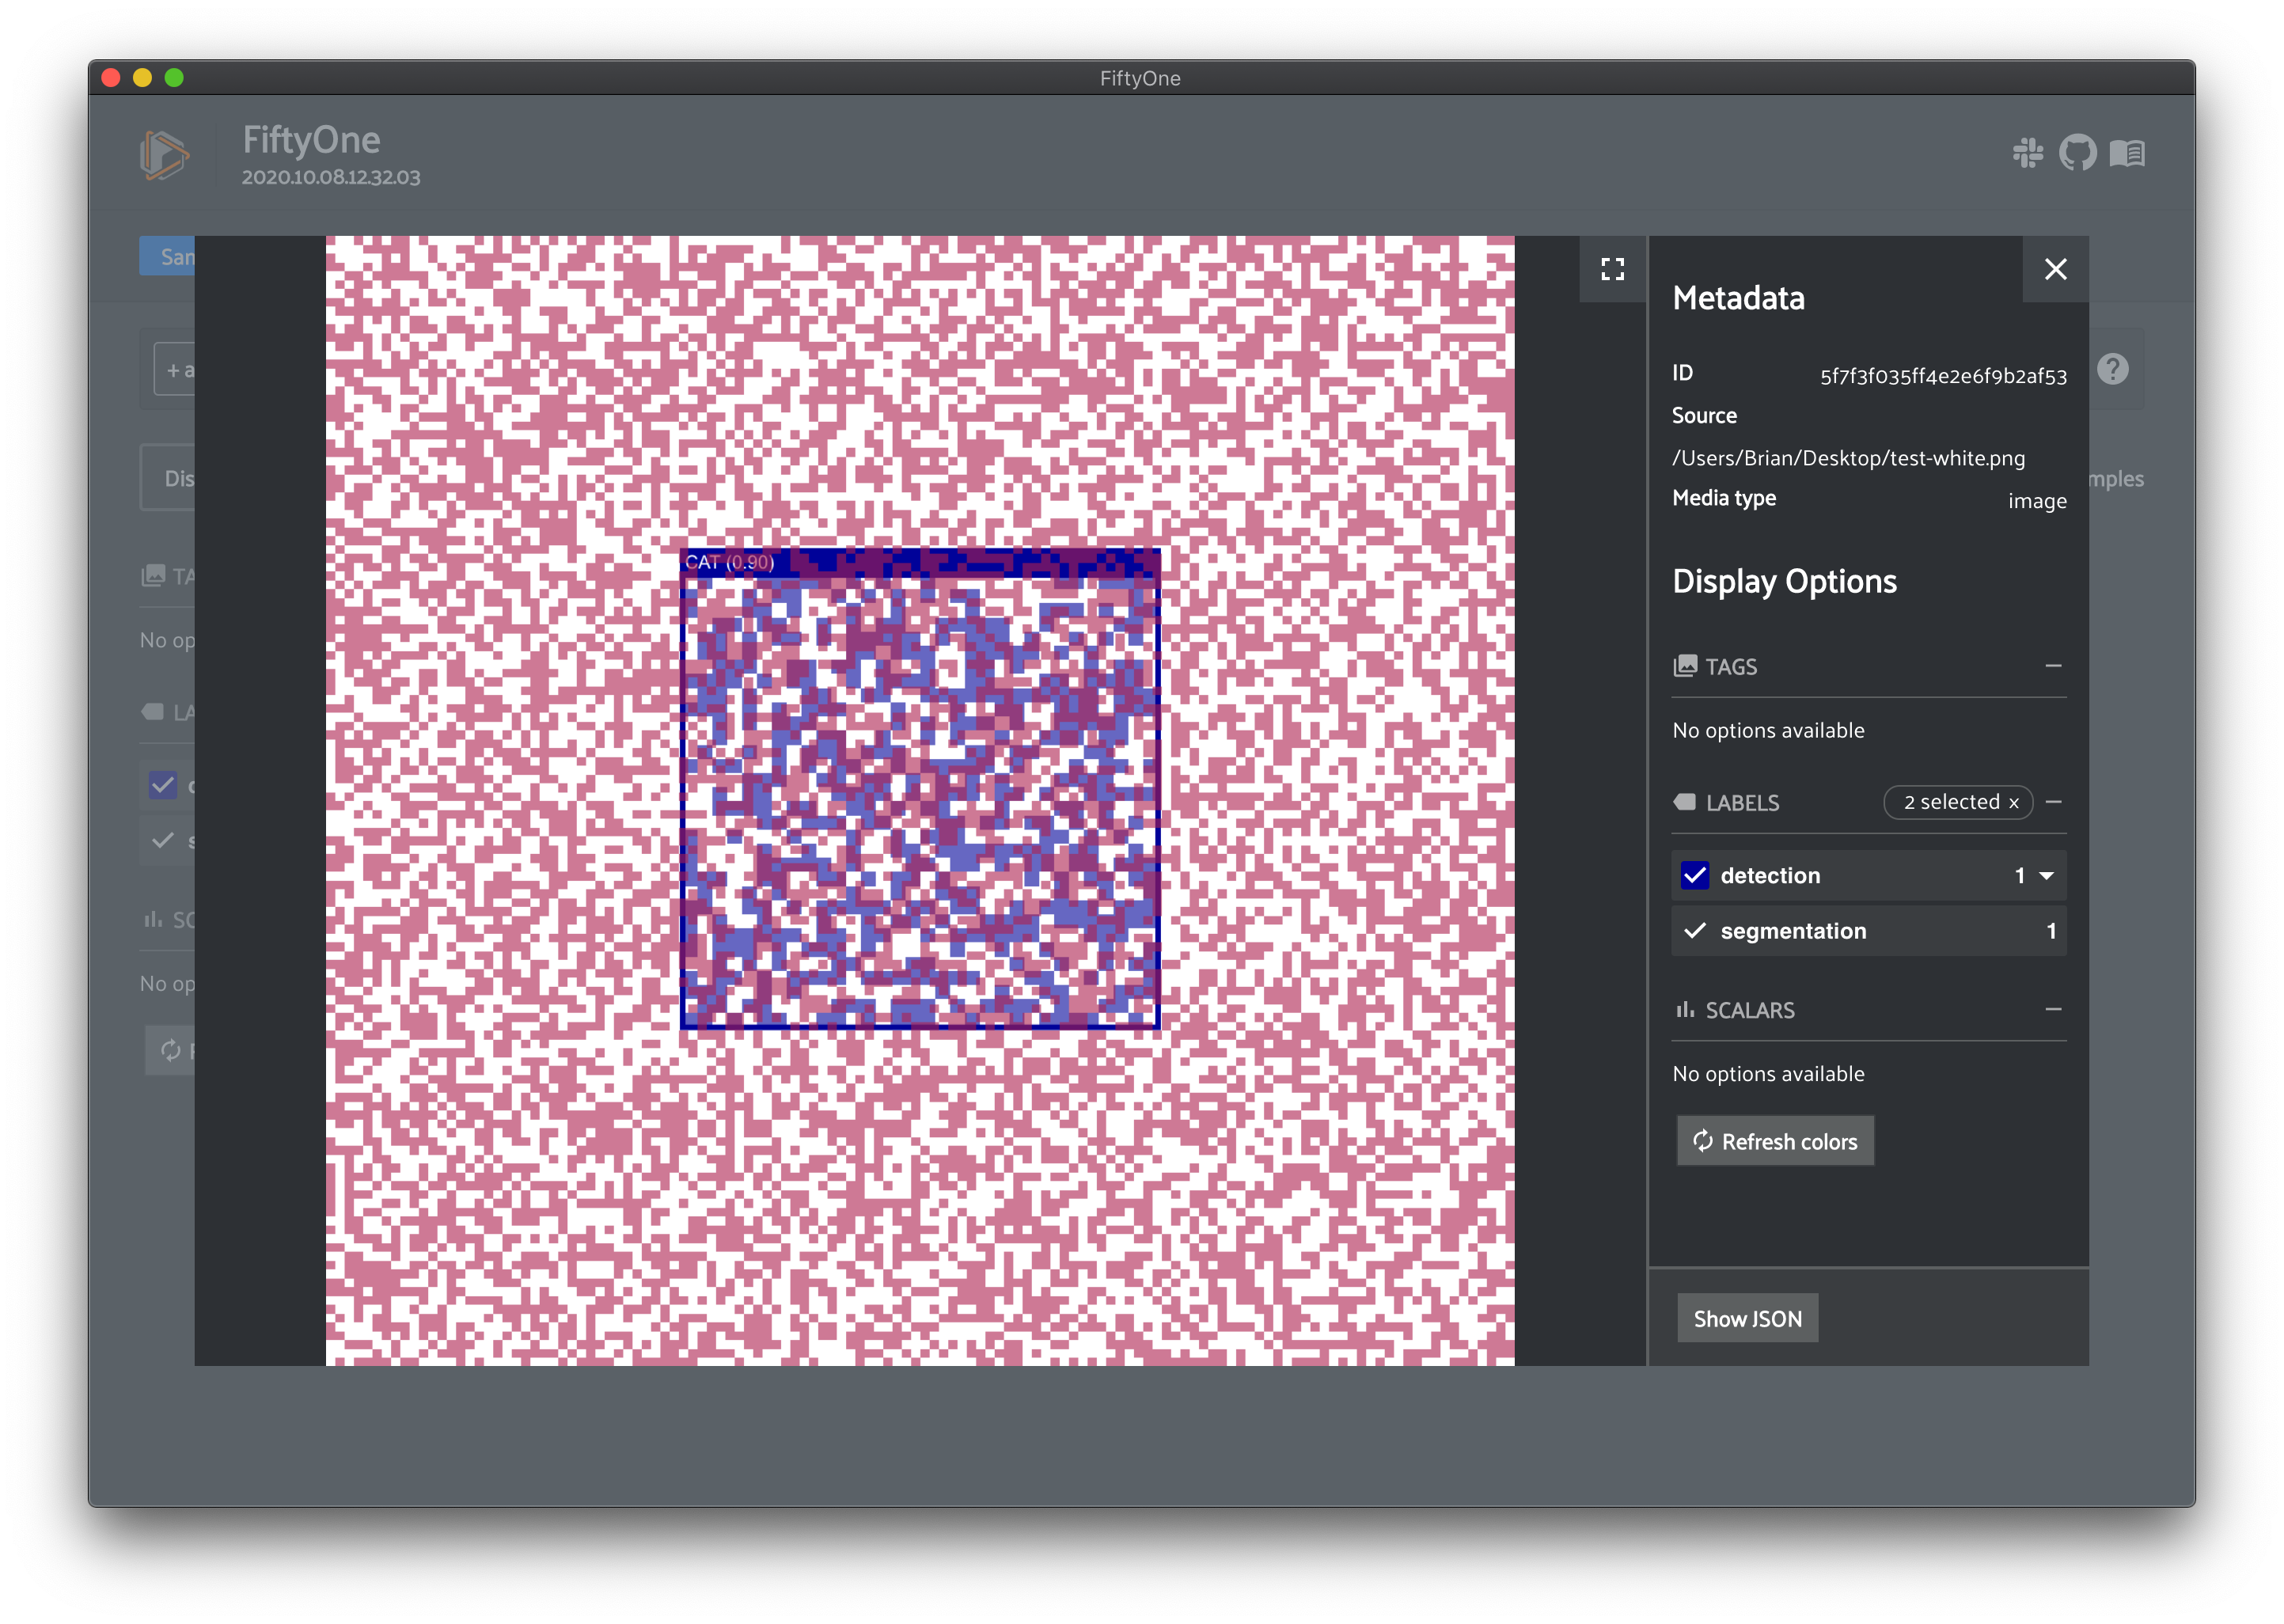Open the Slack community icon
This screenshot has height=1624, width=2284.
(x=2027, y=153)
